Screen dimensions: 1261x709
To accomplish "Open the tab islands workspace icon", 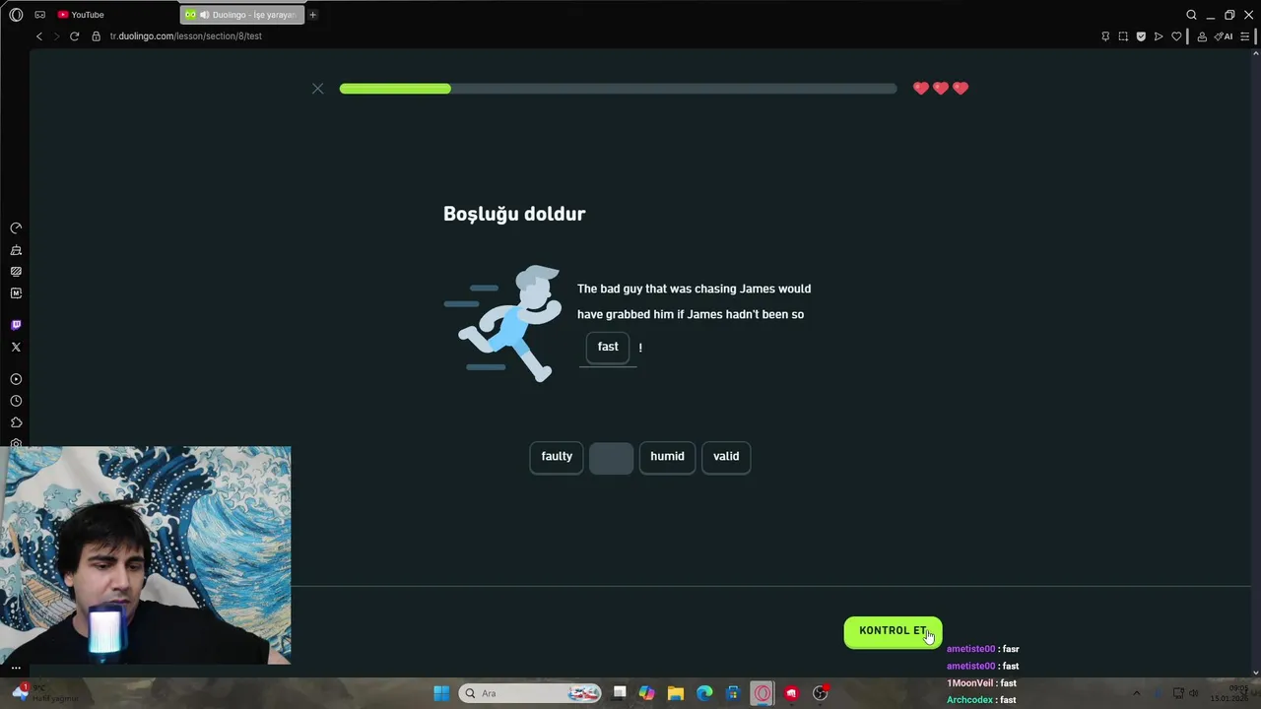I will click(39, 15).
